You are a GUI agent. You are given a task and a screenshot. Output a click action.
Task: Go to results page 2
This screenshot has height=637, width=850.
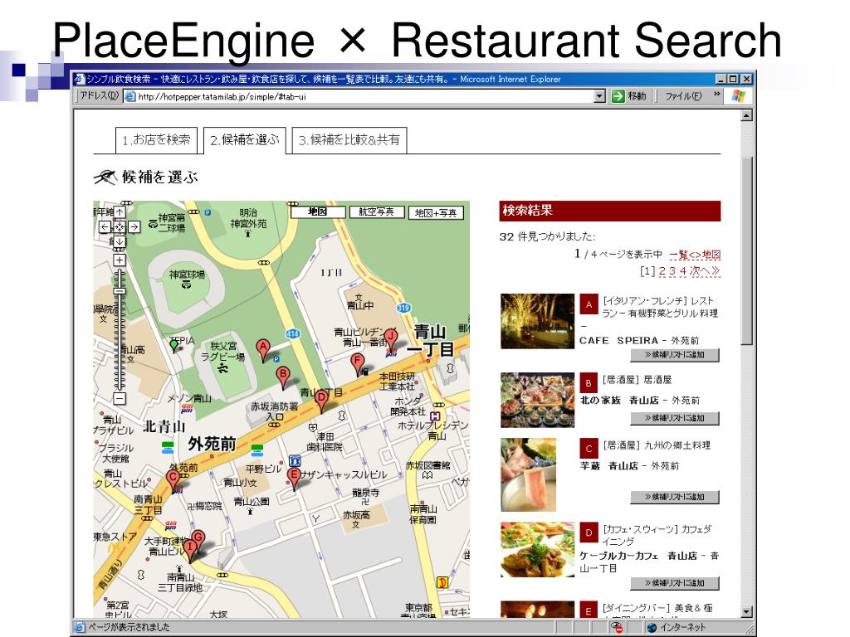tap(662, 271)
